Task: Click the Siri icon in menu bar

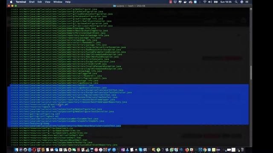Action: pyautogui.click(x=242, y=2)
